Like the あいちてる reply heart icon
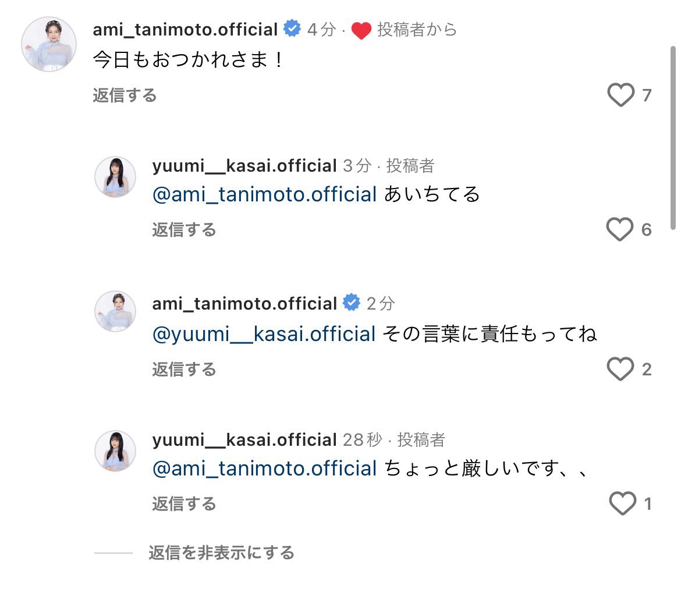 620,229
